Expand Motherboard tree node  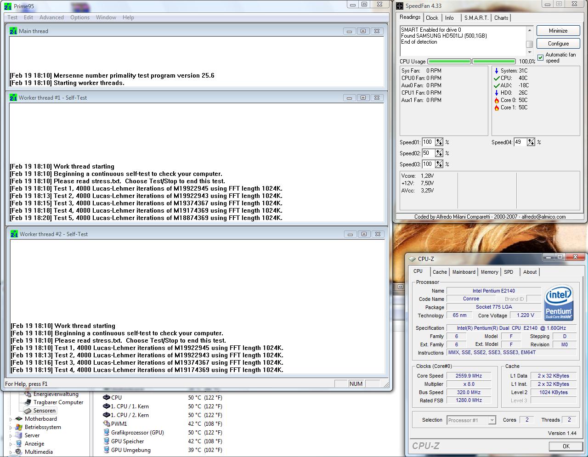(11, 419)
